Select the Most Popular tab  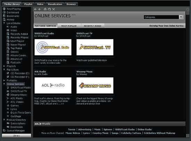(69, 26)
